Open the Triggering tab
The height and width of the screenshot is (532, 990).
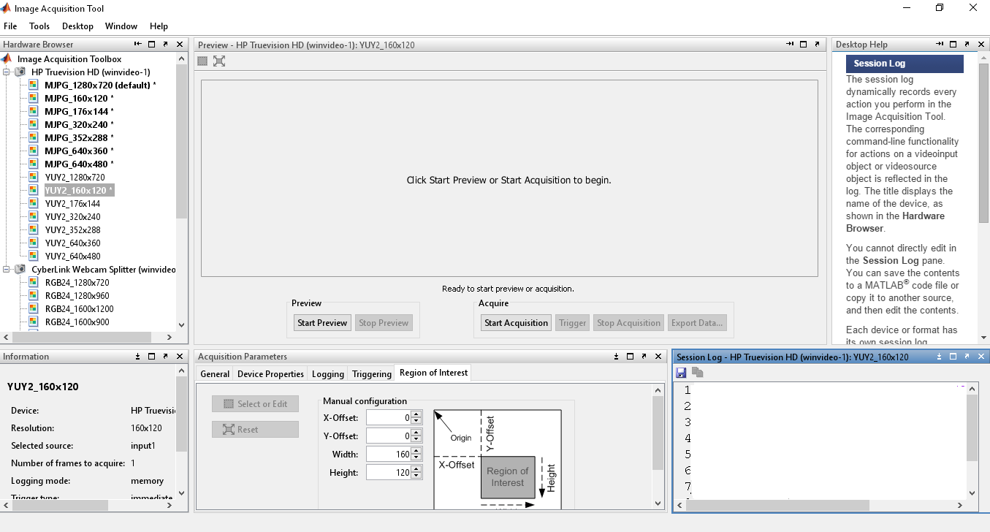coord(371,373)
